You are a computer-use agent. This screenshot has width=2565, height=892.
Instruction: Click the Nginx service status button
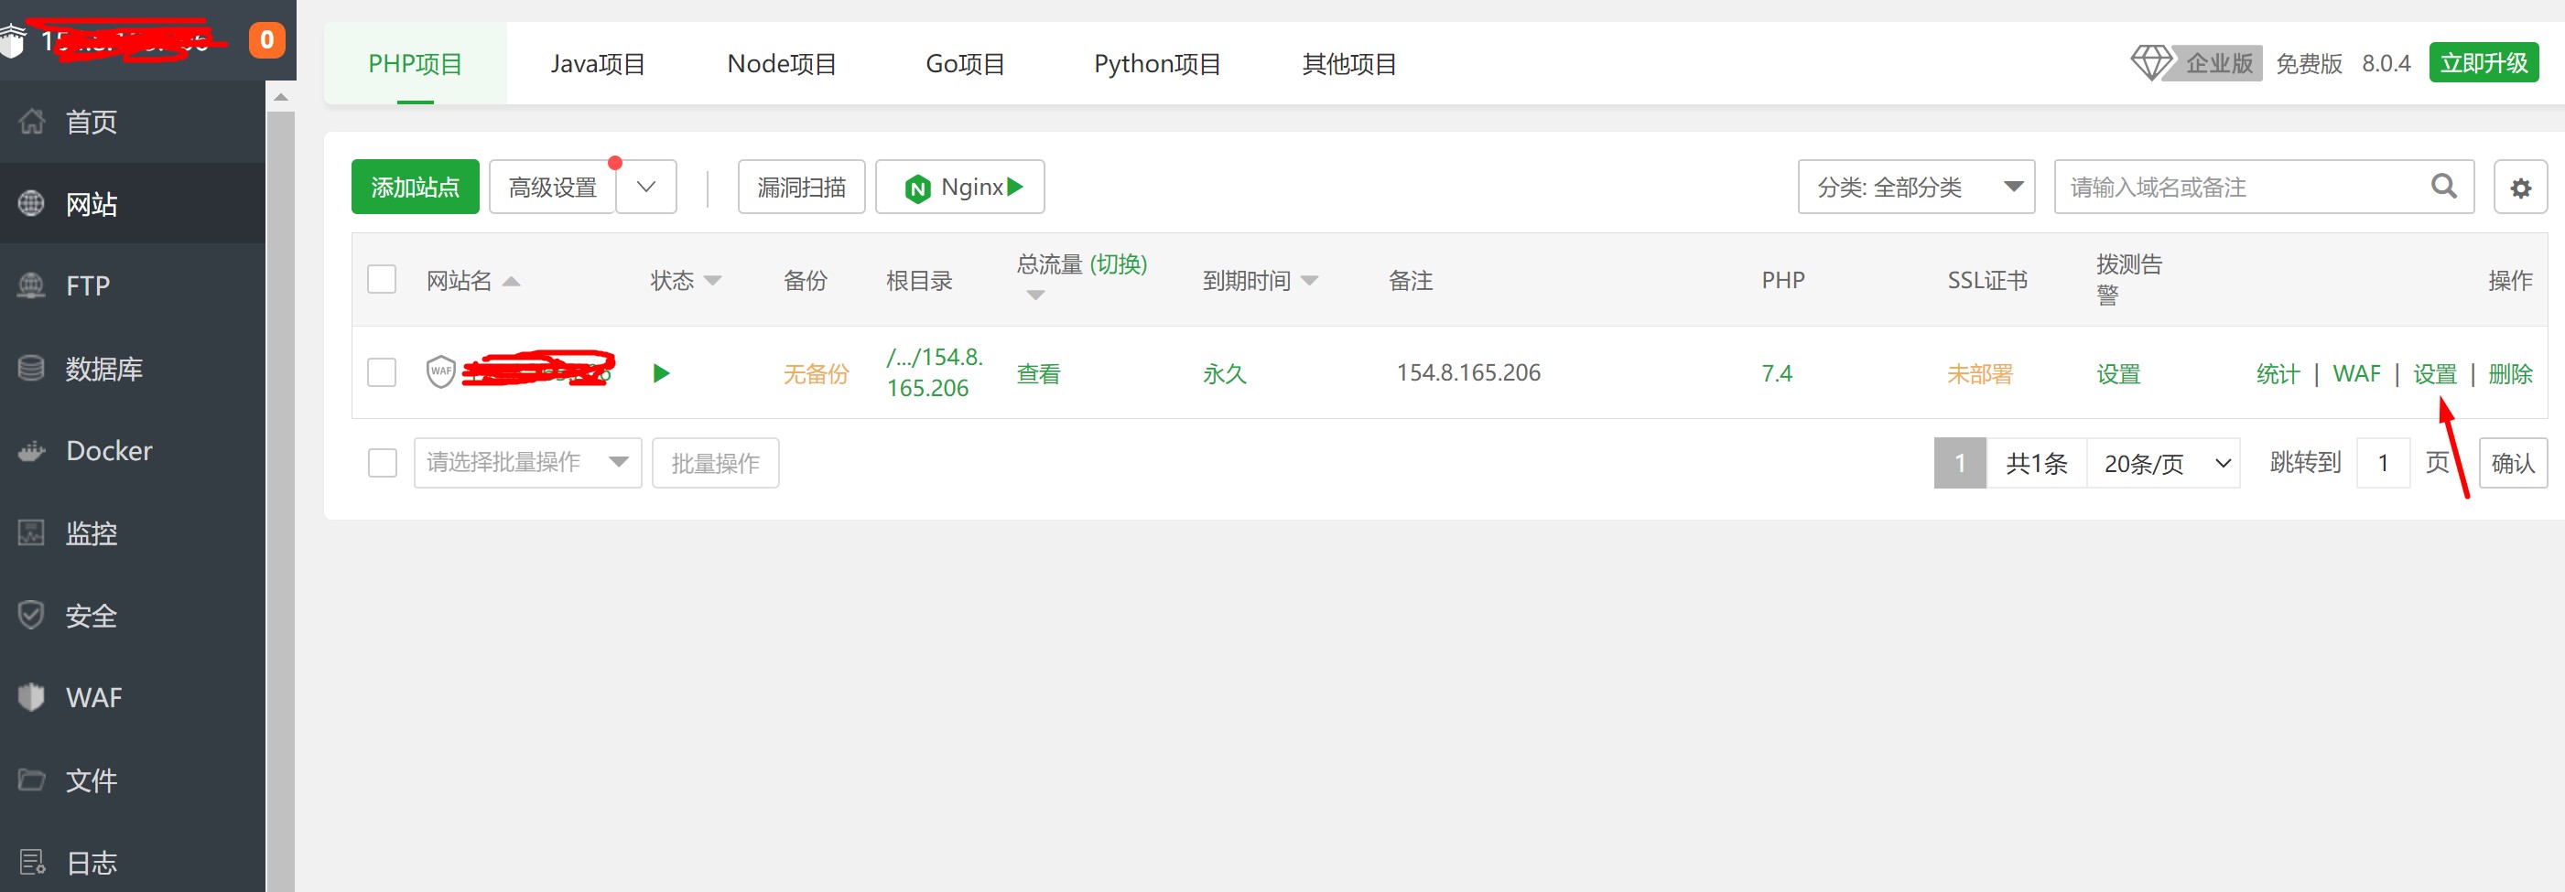[960, 188]
